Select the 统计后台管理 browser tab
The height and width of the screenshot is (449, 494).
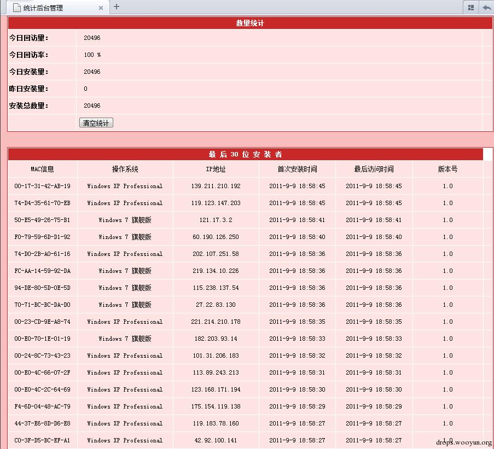coord(59,8)
